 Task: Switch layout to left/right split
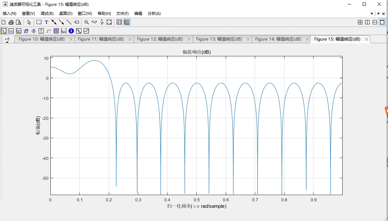click(367, 22)
